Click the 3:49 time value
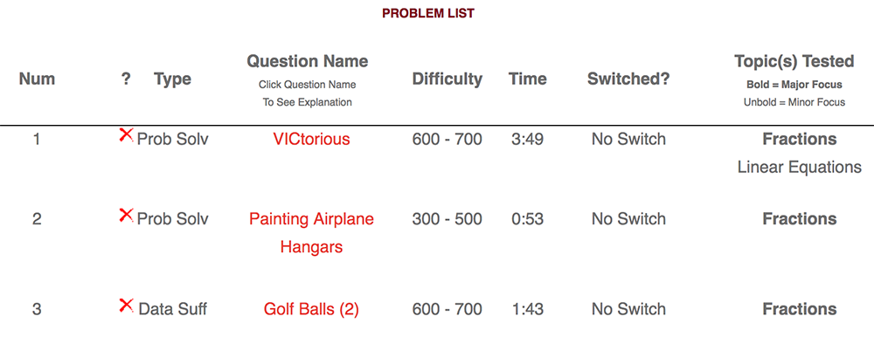The height and width of the screenshot is (337, 874). point(527,139)
